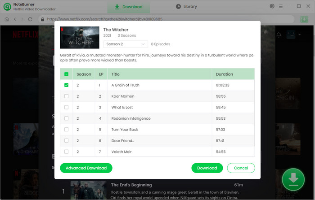315x200 pixels.
Task: Open the Netflix profile dropdown arrow
Action: pos(300,35)
